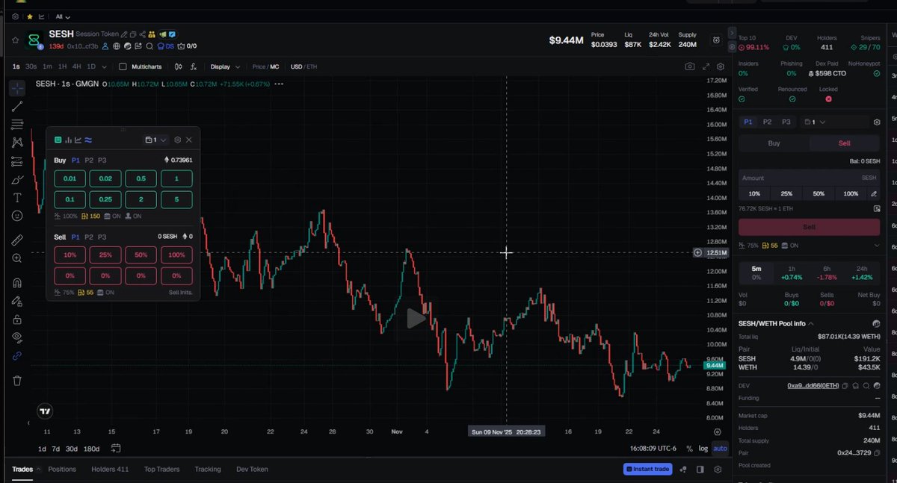Buy 0.5 ETH in floating panel

[x=141, y=178]
